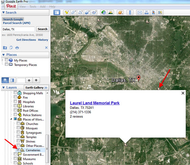Click the Print toolbar icon
190x165 pixels.
click(147, 13)
